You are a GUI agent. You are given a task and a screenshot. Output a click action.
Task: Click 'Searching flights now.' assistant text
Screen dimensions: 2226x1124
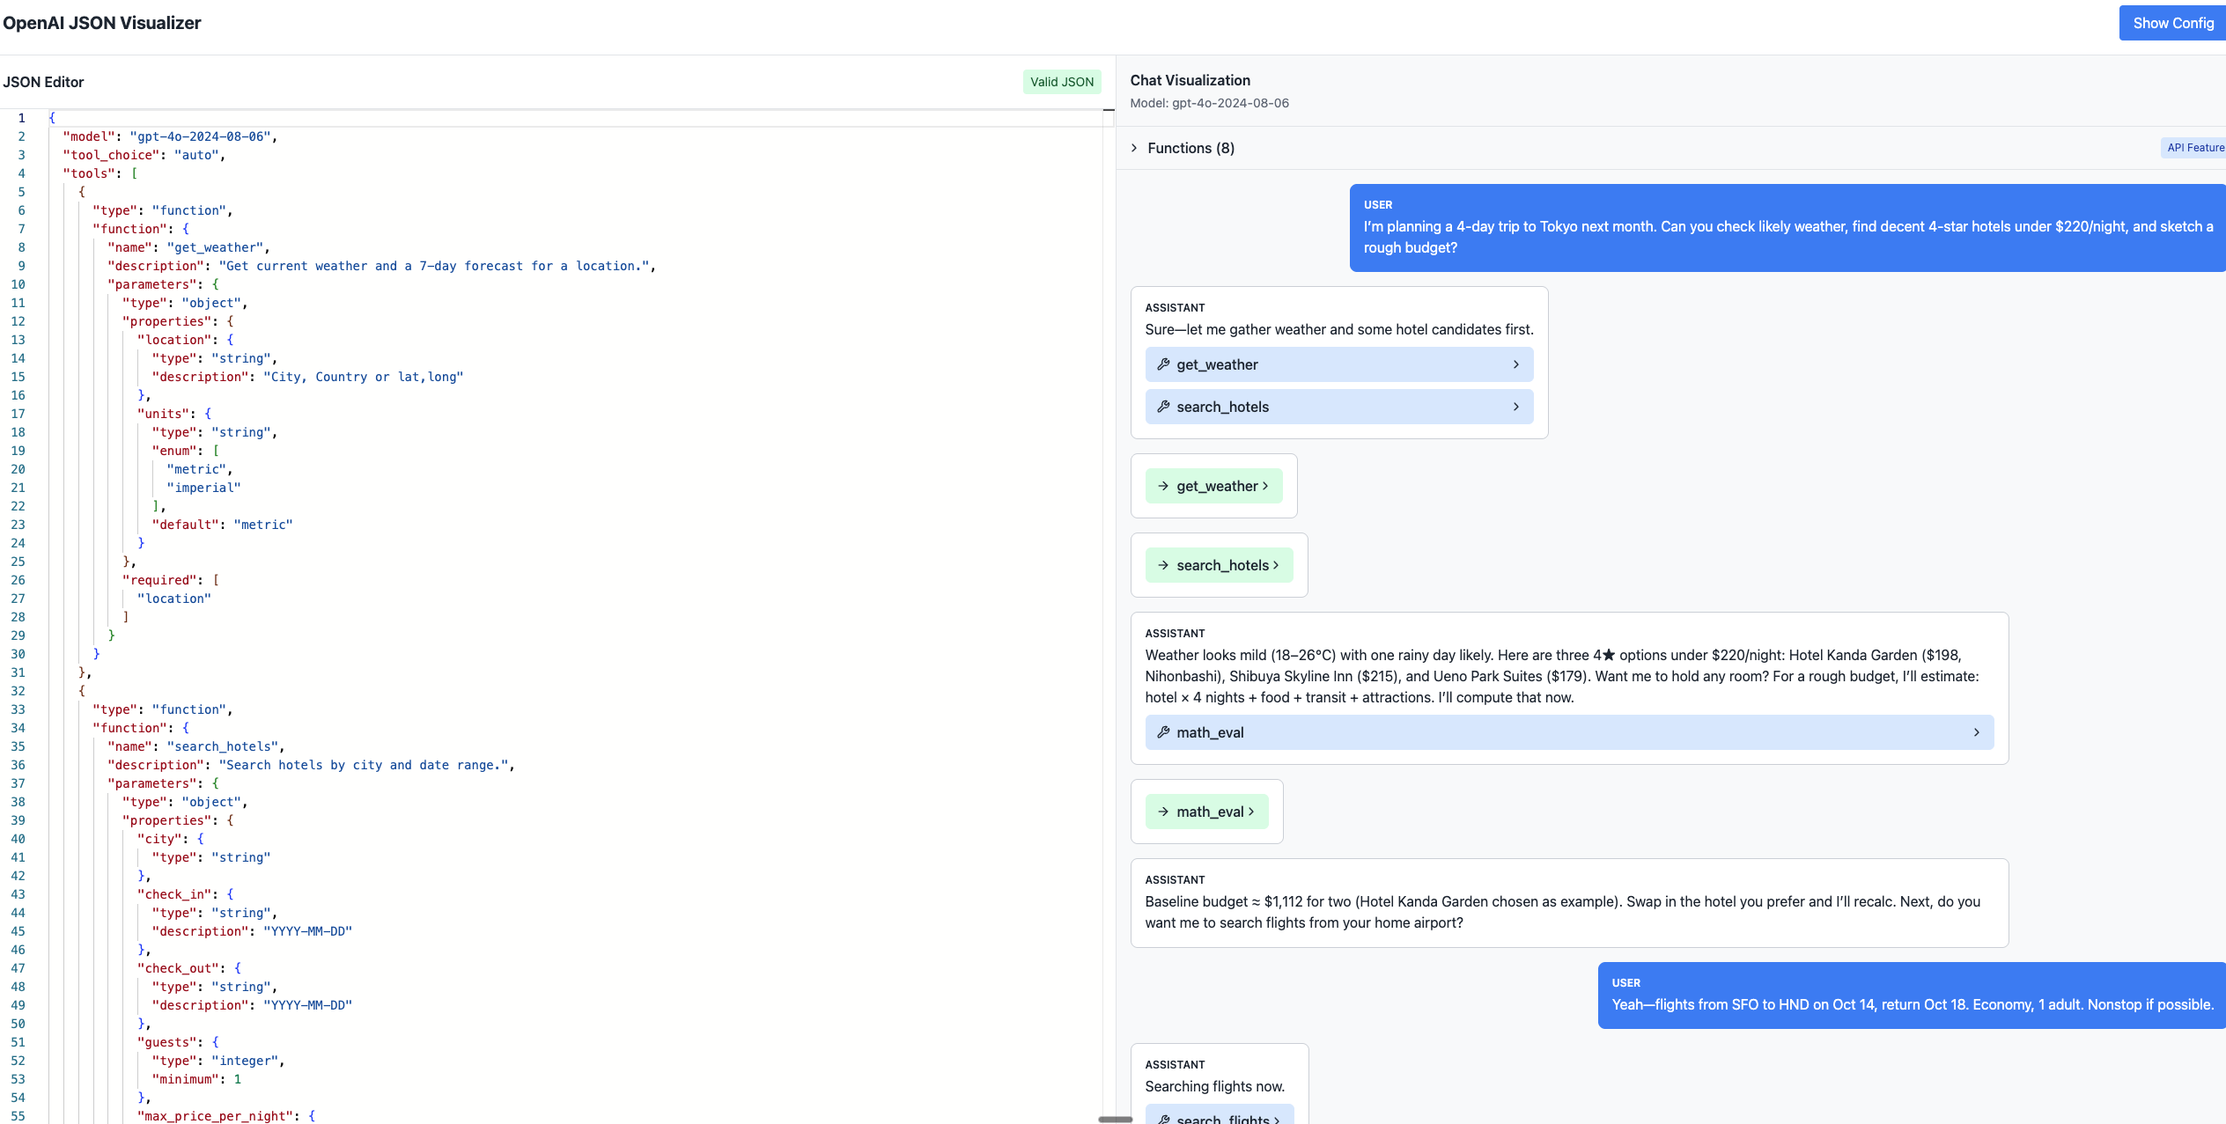[x=1214, y=1086]
